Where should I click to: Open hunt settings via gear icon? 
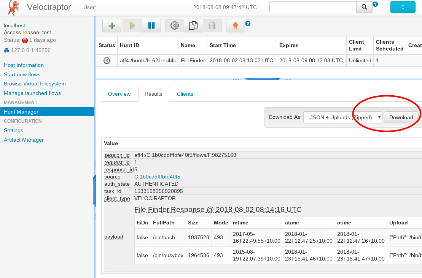(x=175, y=26)
